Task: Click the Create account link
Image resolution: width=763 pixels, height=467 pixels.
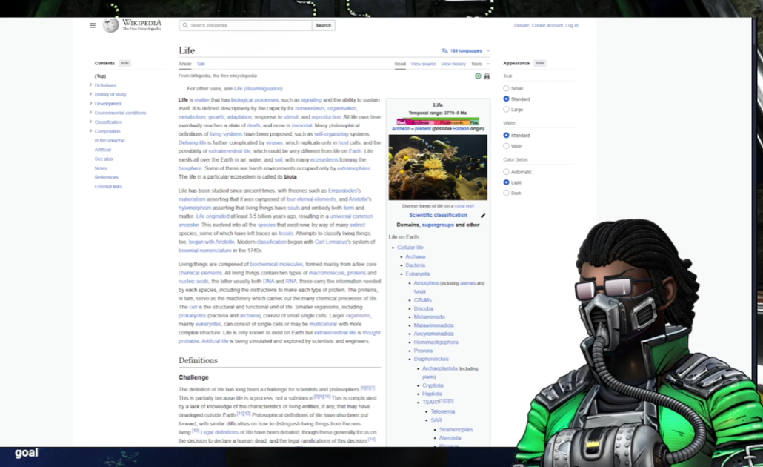Action: [547, 25]
